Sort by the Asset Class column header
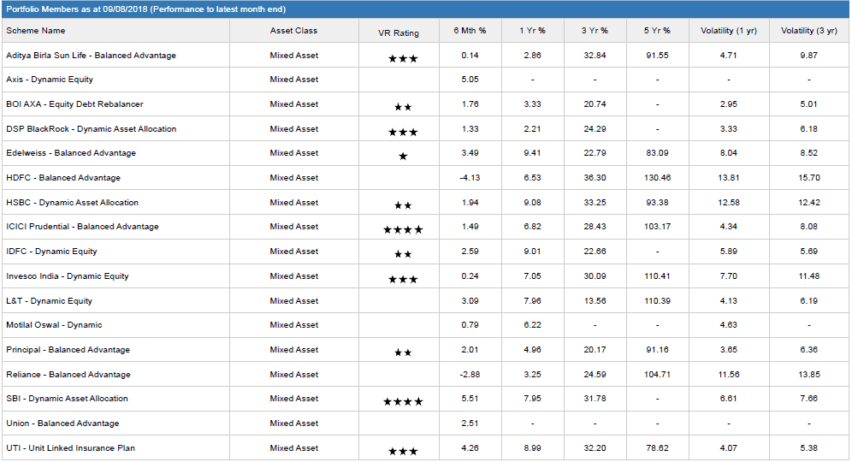852x462 pixels. pos(293,31)
